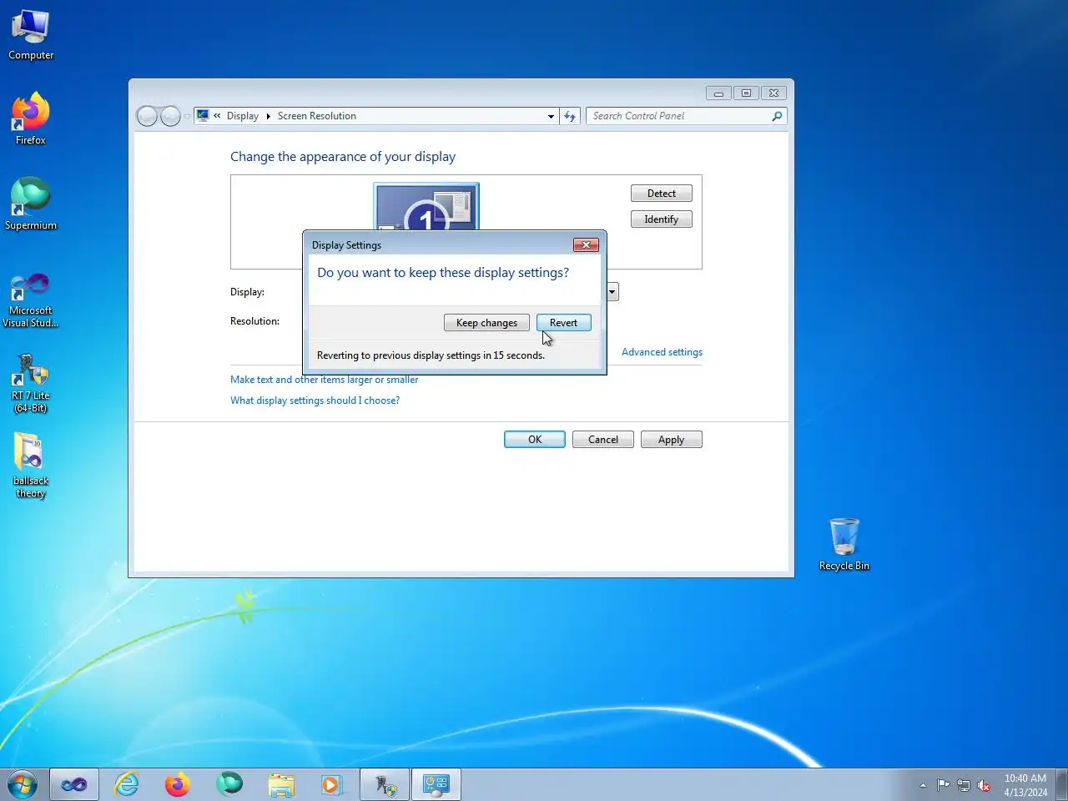Image resolution: width=1068 pixels, height=801 pixels.
Task: Open Action Center flag icon
Action: point(943,785)
